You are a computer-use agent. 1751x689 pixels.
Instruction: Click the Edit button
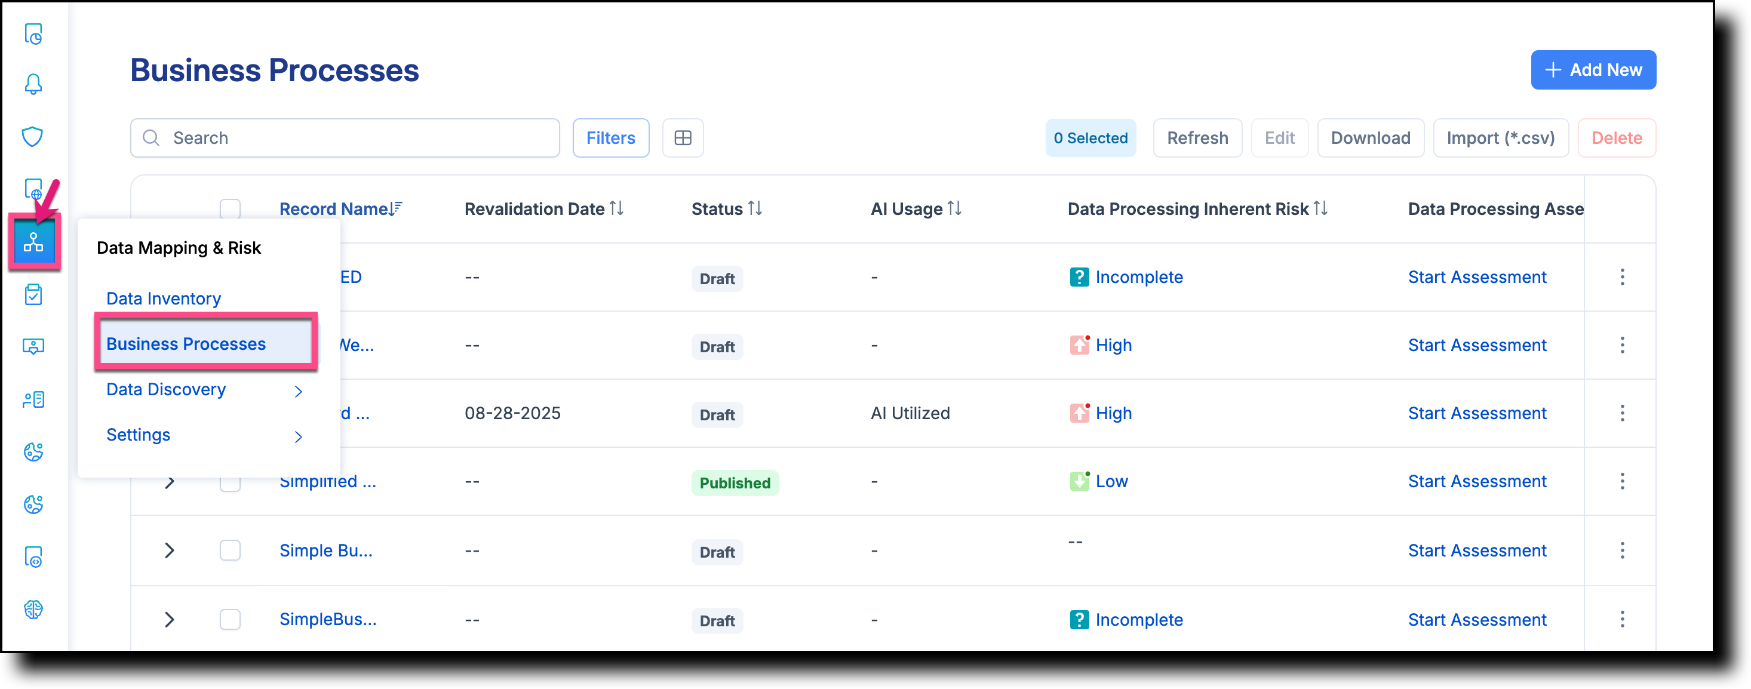tap(1279, 138)
